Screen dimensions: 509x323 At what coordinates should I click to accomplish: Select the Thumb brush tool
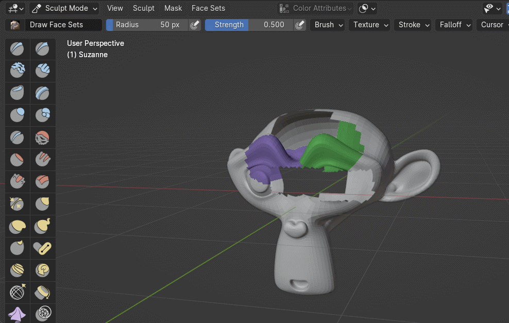pos(17,248)
